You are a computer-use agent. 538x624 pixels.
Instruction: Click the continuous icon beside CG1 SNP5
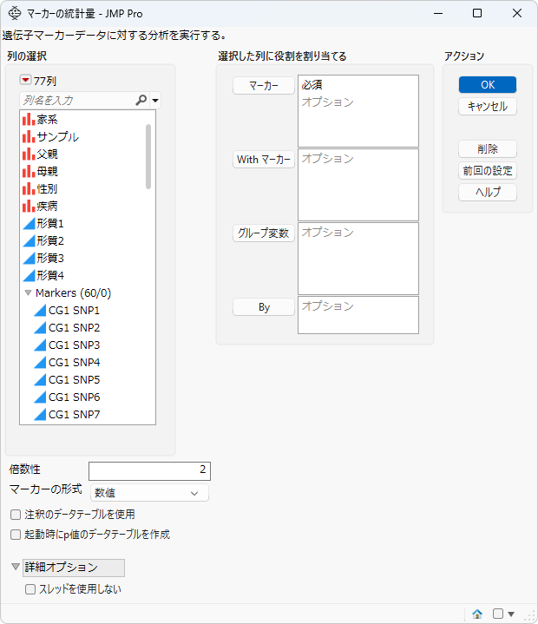pos(40,379)
